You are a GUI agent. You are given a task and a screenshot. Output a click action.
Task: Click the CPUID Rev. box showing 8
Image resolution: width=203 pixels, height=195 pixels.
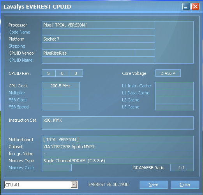(62, 73)
